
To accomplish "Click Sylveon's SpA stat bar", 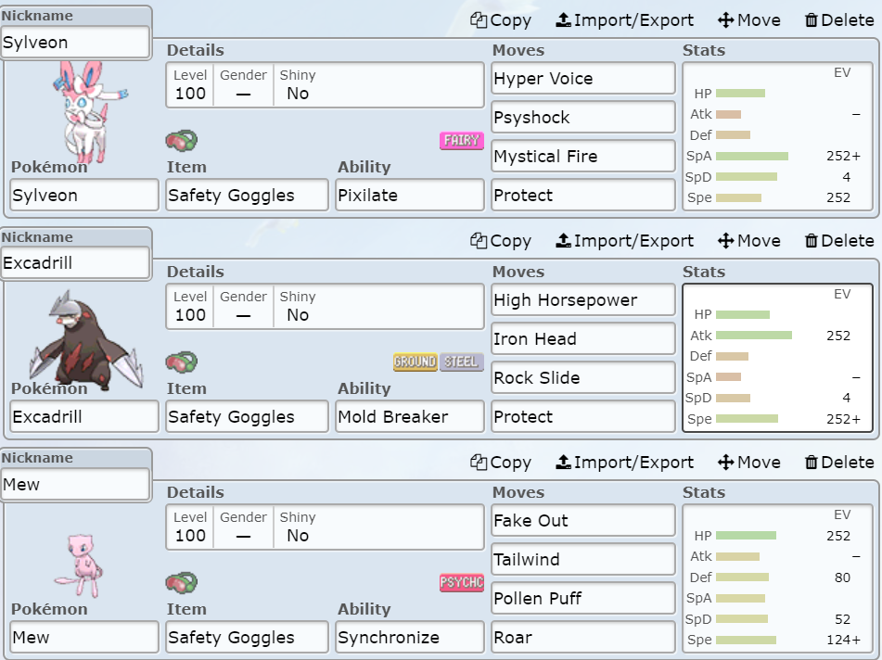I will pos(752,156).
